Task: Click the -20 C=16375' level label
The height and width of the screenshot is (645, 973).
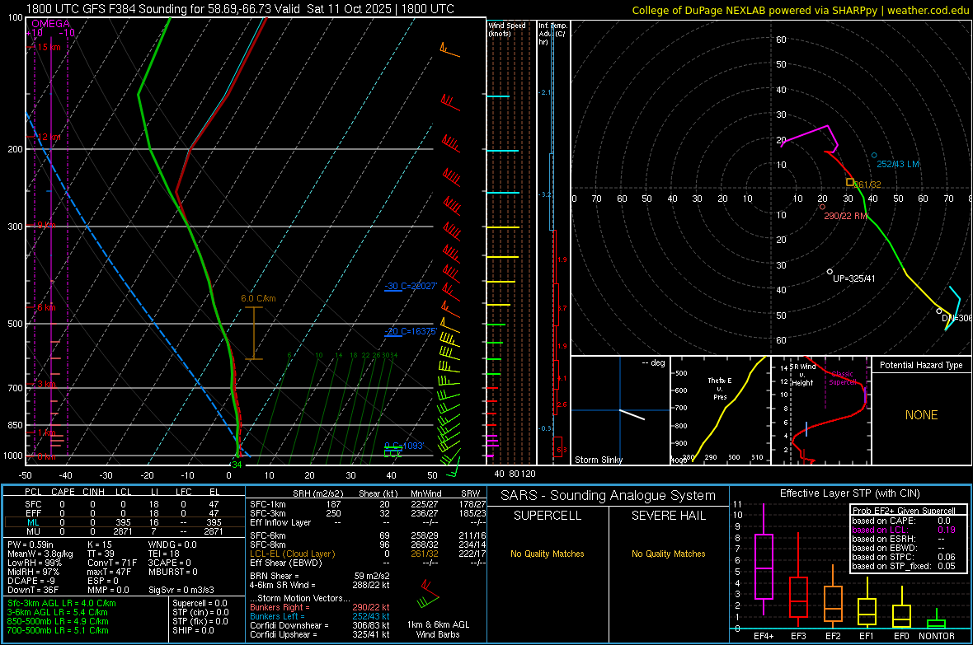Action: point(411,331)
